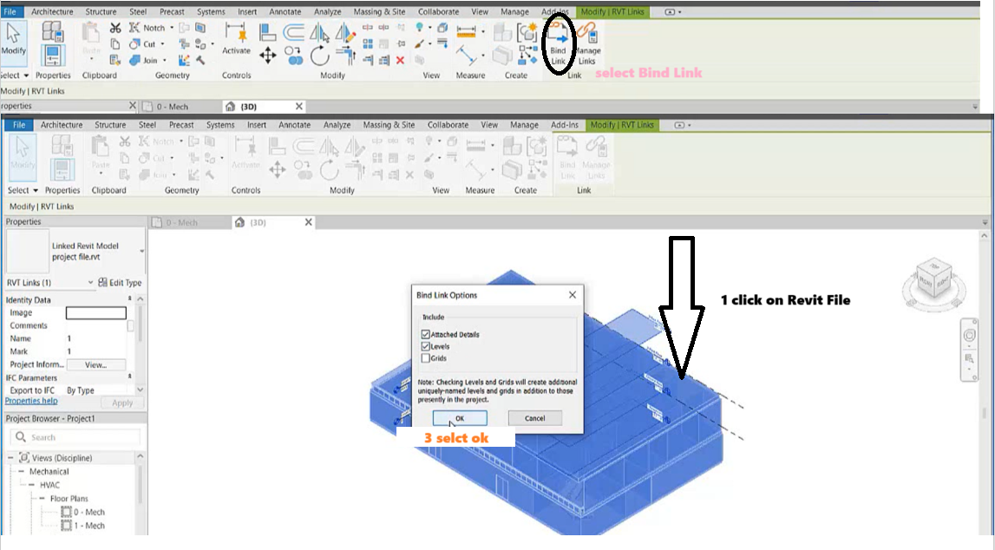Switch to the Collaborate ribbon tab
The height and width of the screenshot is (550, 995).
click(x=438, y=12)
